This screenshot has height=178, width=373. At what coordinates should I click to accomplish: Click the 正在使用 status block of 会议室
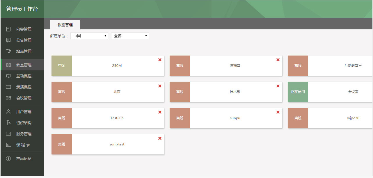[298, 92]
